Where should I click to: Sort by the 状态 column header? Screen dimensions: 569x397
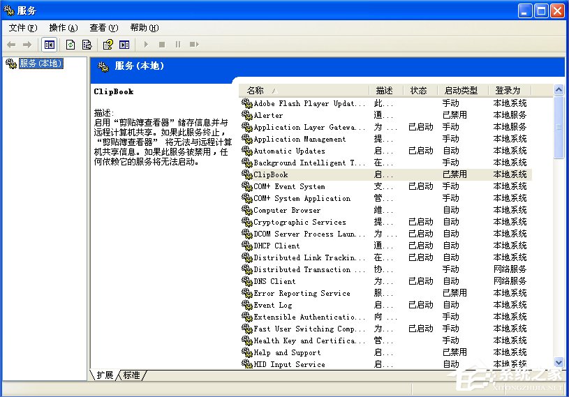(x=420, y=90)
